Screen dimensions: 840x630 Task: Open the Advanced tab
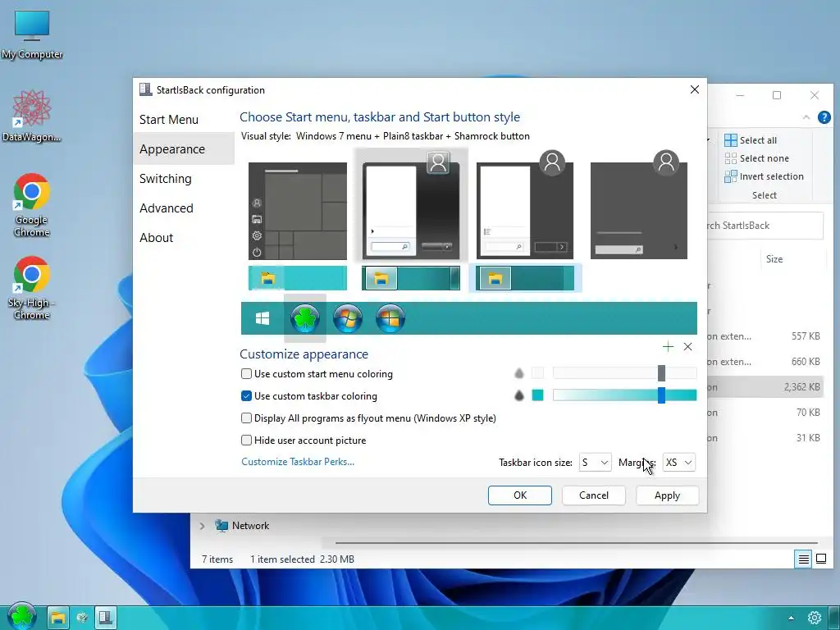[166, 208]
